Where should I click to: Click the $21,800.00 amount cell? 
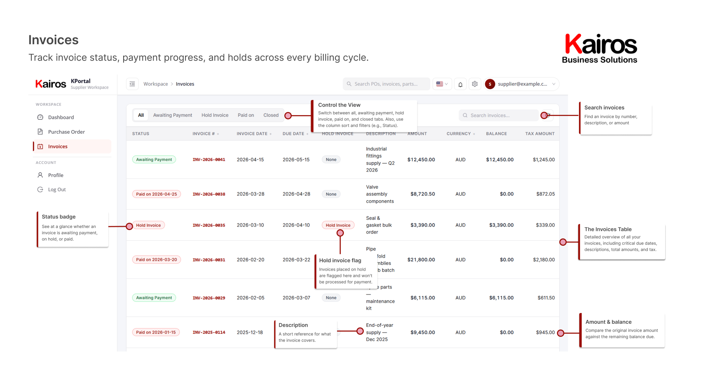[x=421, y=260]
